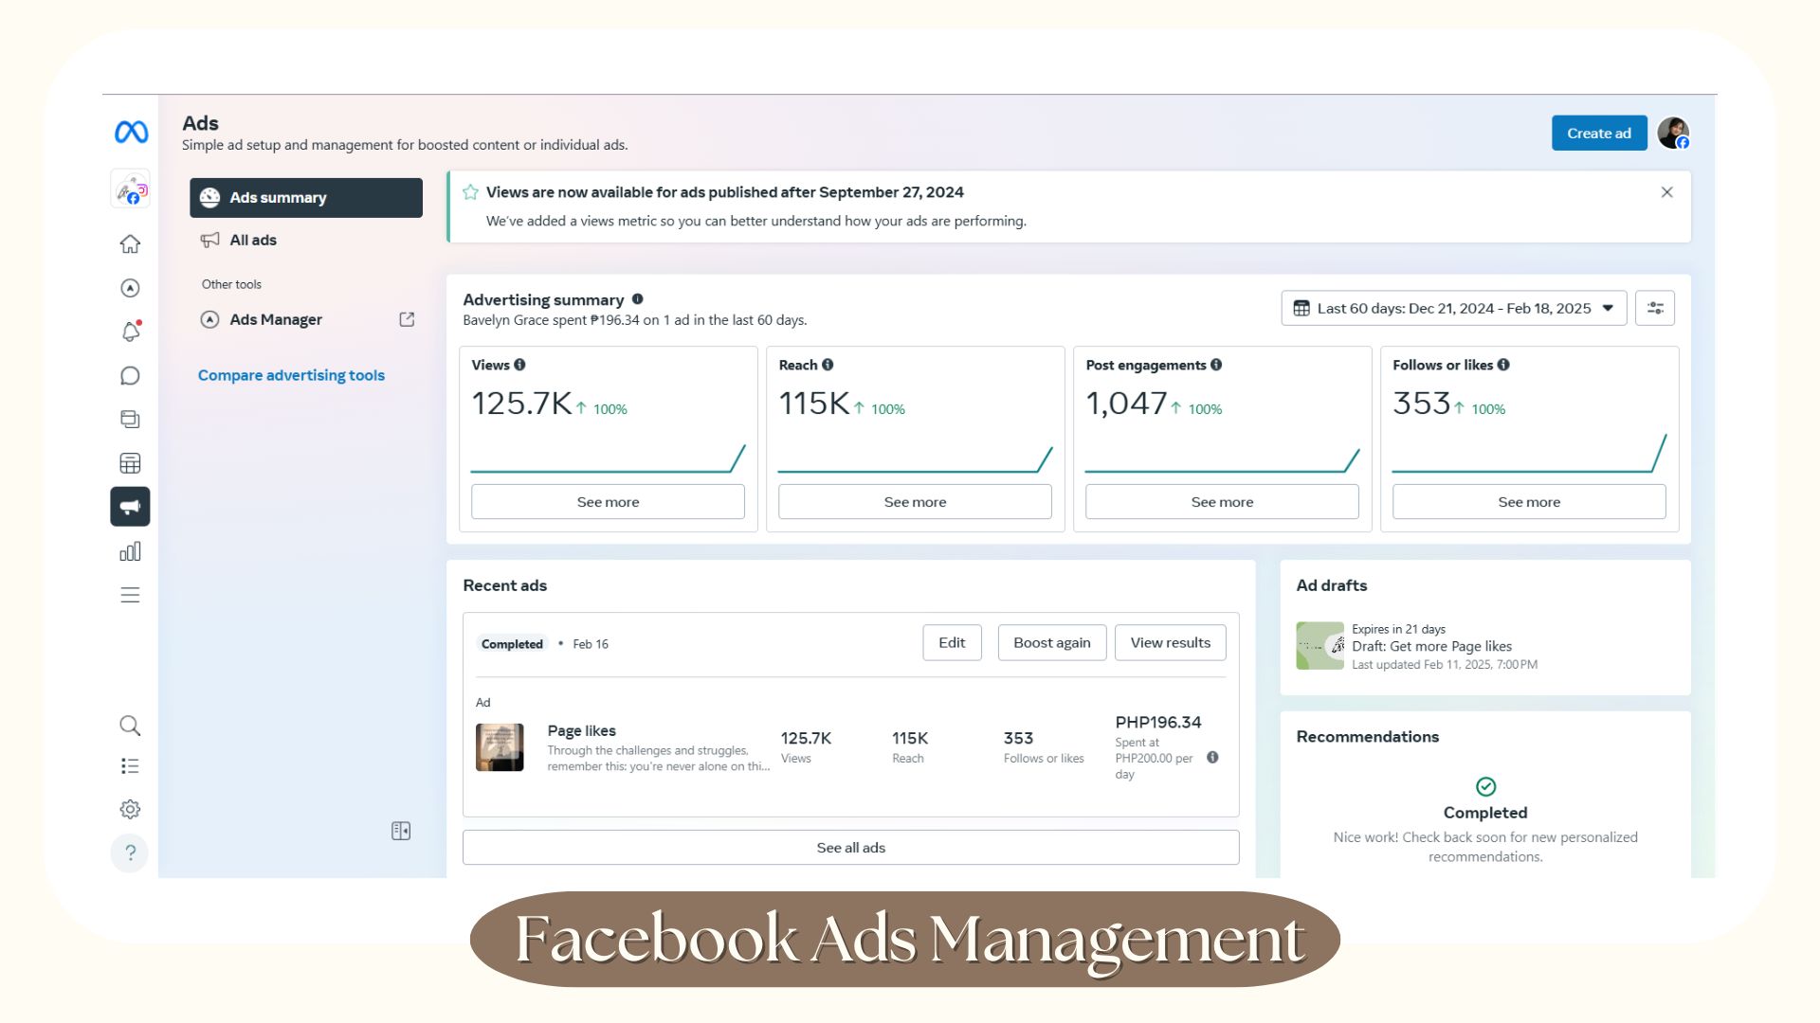Viewport: 1820px width, 1023px height.
Task: Select the Ads megaphone sidebar icon
Action: click(x=130, y=507)
